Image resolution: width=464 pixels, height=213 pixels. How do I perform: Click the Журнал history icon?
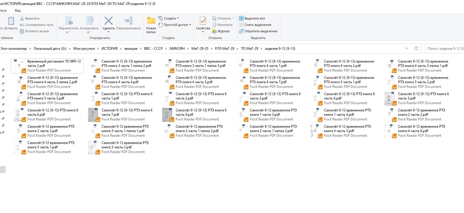[214, 31]
